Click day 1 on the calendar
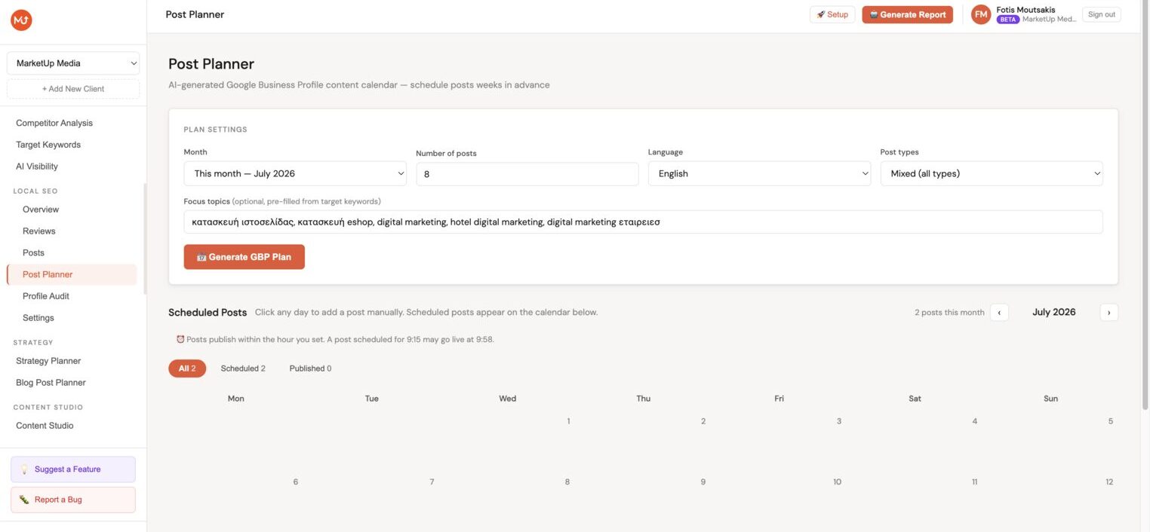 point(568,421)
